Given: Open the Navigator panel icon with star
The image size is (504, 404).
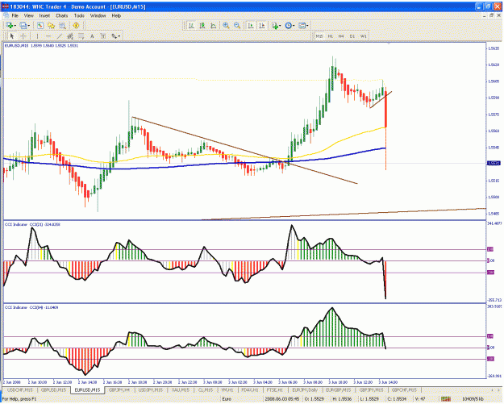Looking at the screenshot, I should point(51,25).
